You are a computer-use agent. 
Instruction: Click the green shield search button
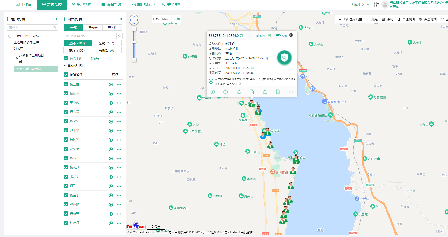click(x=284, y=58)
